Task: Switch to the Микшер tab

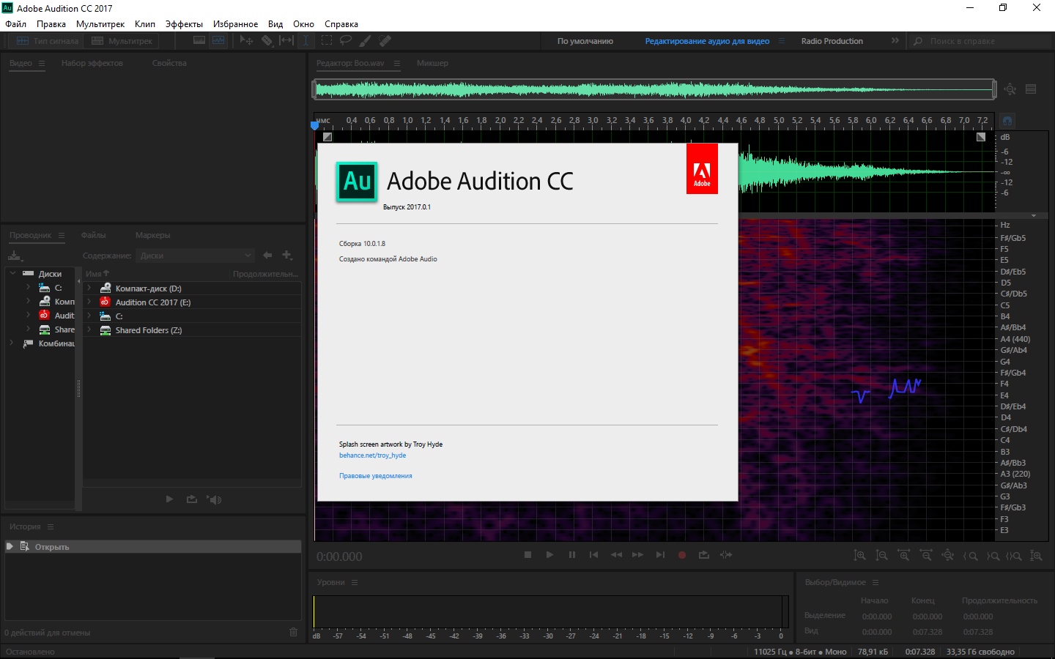Action: coord(432,63)
